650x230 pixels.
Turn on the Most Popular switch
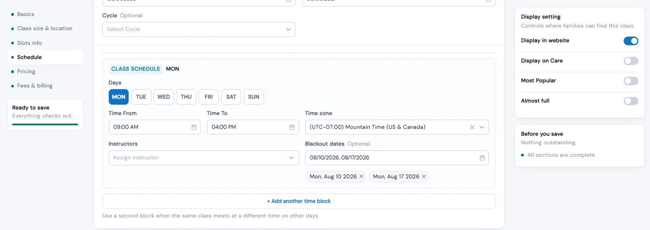630,81
